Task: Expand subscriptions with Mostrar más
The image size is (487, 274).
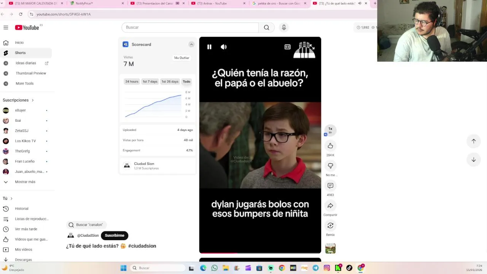Action: click(25, 182)
